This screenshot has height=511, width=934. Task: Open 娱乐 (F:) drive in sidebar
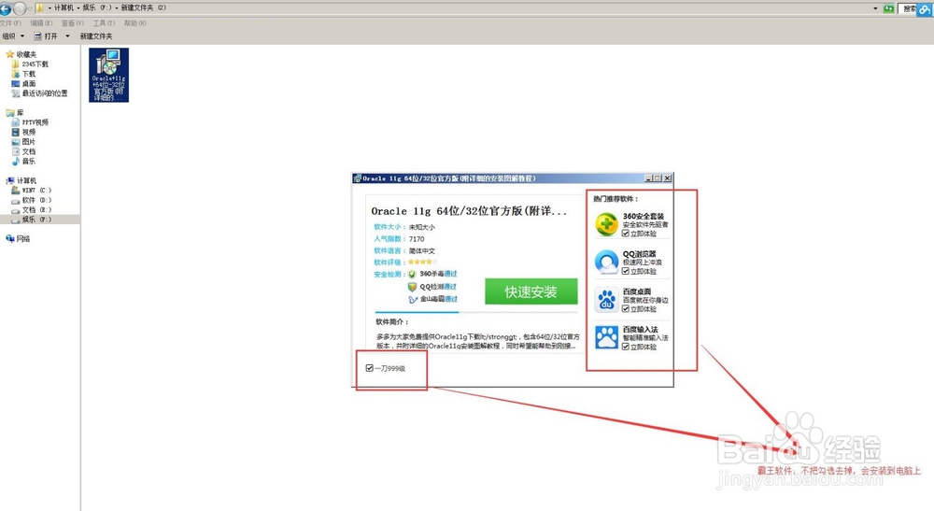pos(40,220)
